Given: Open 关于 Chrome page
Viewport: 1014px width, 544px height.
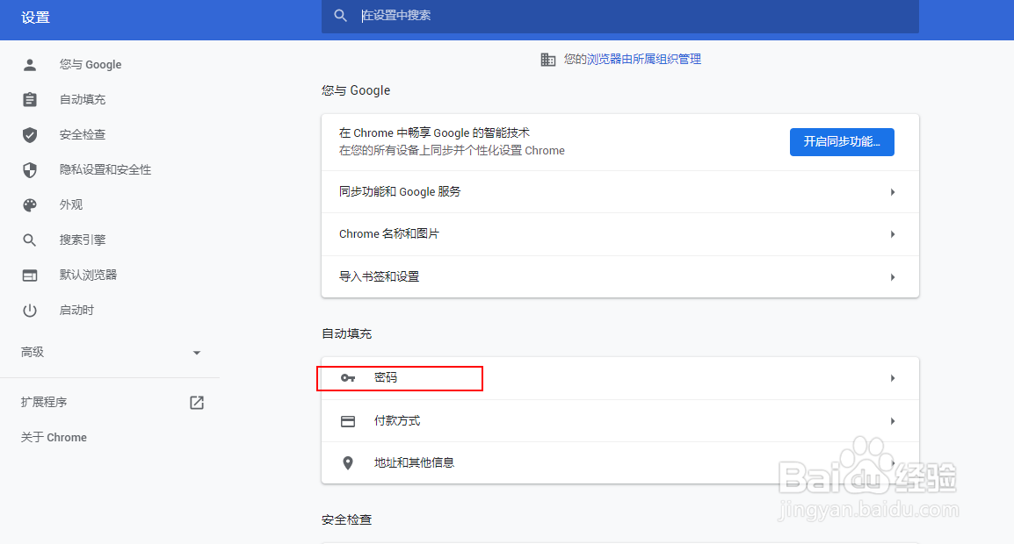Looking at the screenshot, I should (x=54, y=438).
